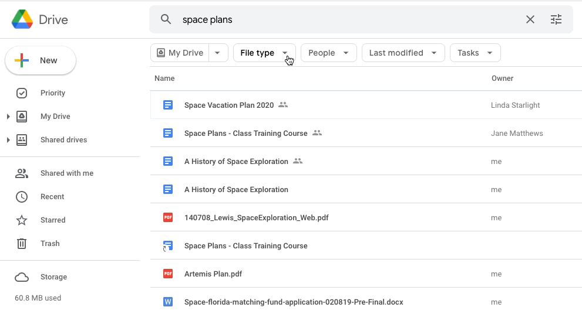Click the Word icon for Space-florida docx file

(x=168, y=302)
